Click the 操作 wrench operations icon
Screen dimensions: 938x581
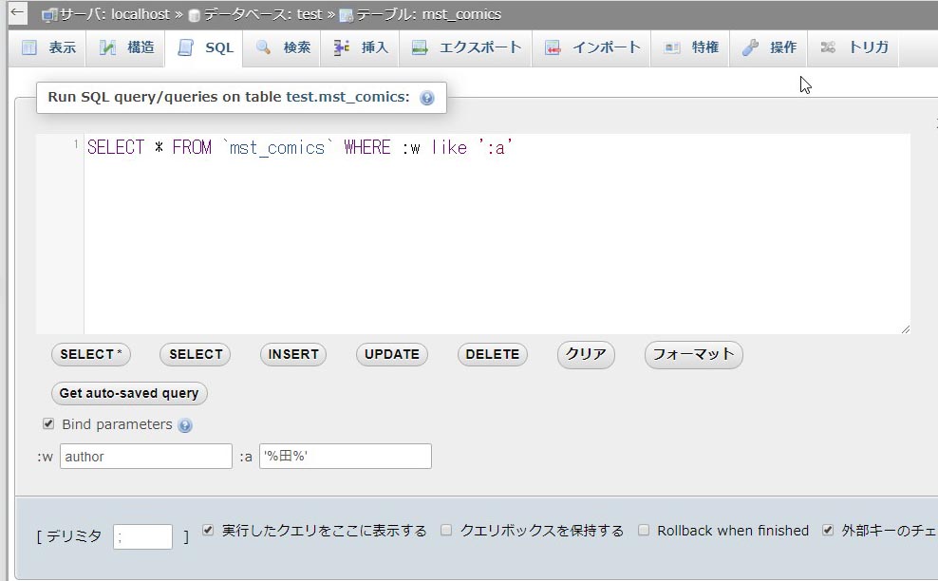tap(751, 47)
